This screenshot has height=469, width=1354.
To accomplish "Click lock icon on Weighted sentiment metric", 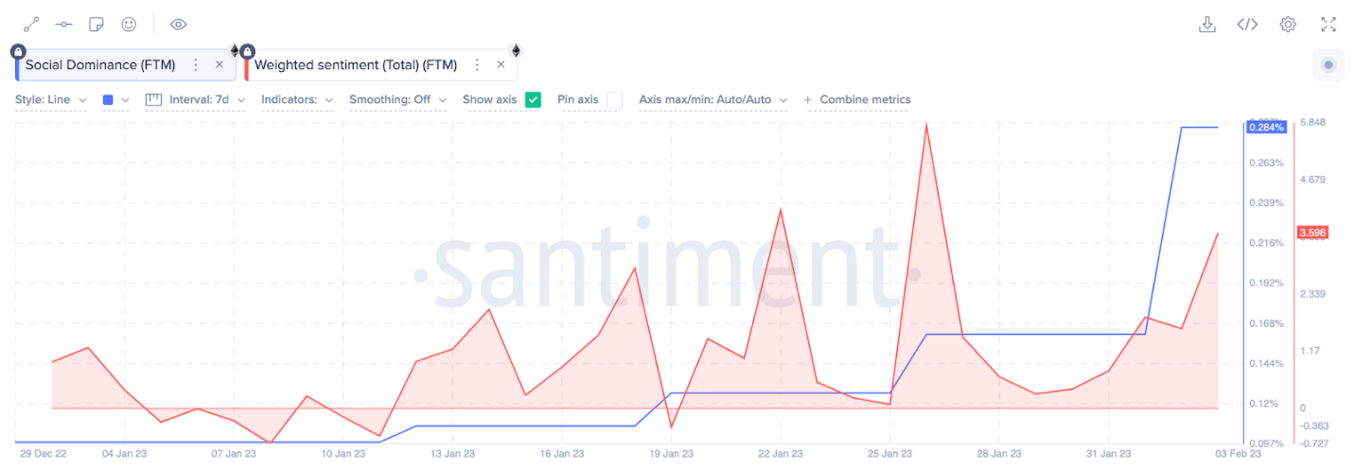I will (x=247, y=51).
